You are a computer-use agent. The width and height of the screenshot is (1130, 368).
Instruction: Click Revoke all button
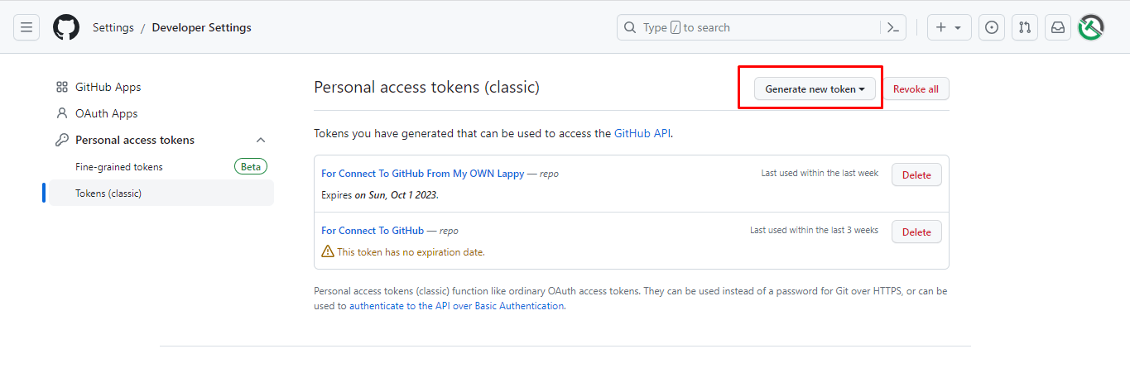click(916, 88)
